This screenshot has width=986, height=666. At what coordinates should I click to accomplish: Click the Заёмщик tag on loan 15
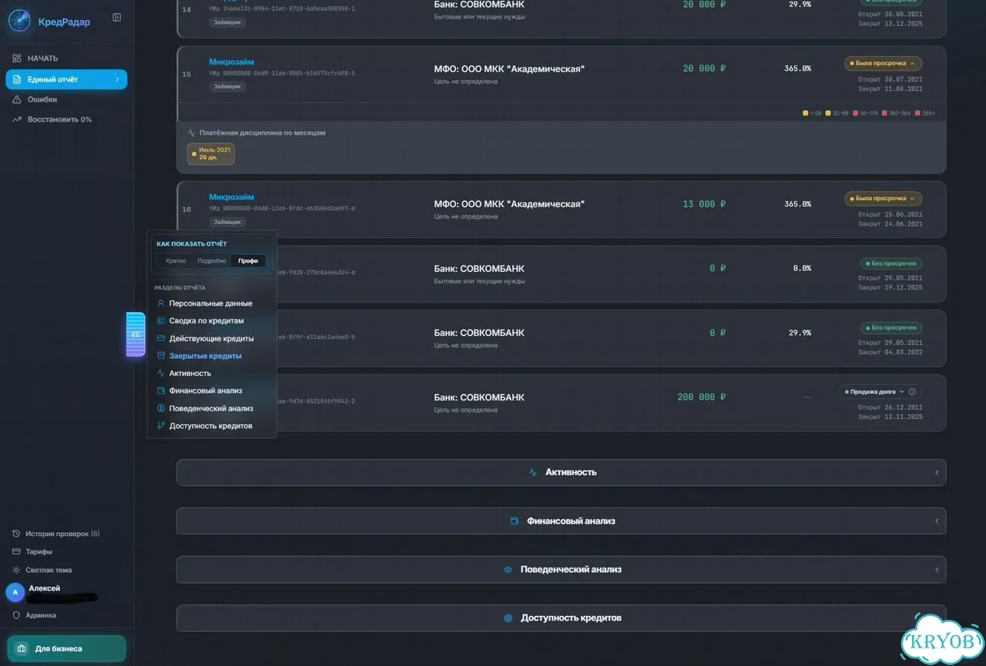227,86
